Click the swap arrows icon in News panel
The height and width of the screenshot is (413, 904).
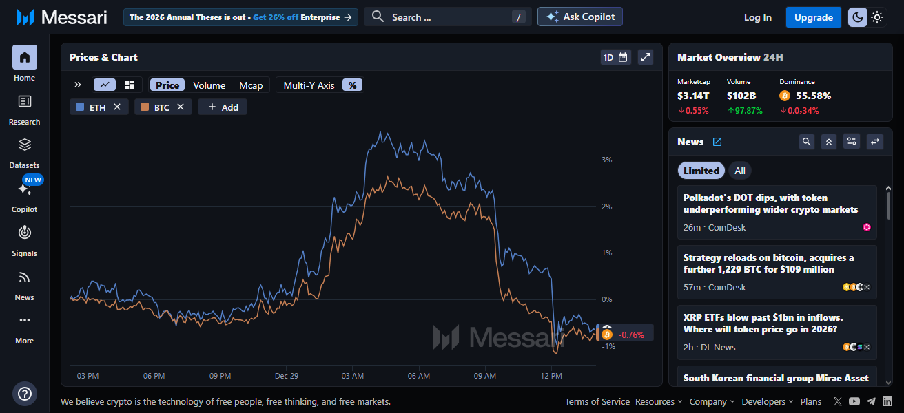pyautogui.click(x=875, y=141)
